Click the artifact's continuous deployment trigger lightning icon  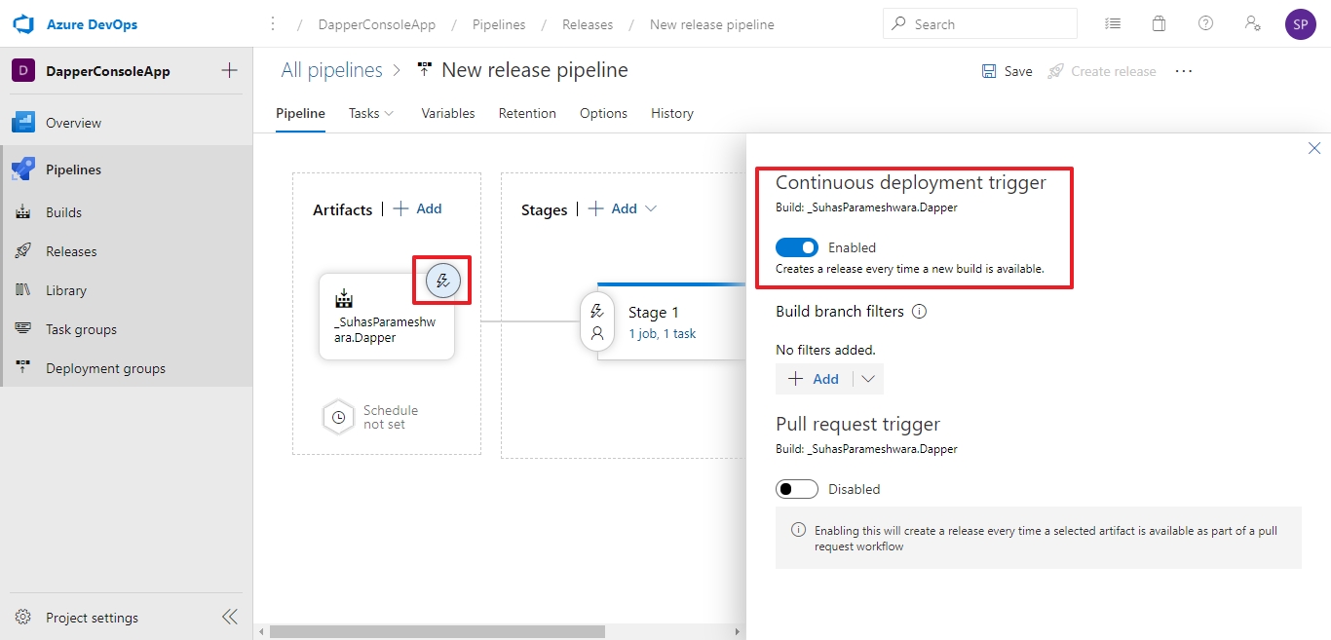click(443, 282)
